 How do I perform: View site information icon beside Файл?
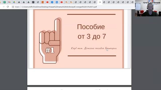(x=13, y=7)
